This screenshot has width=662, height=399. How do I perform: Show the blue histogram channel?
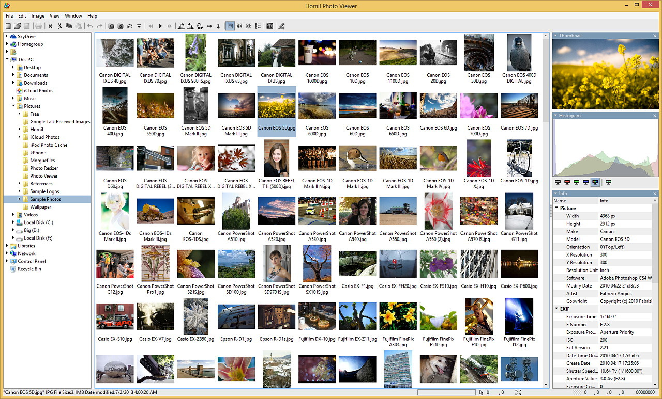585,182
